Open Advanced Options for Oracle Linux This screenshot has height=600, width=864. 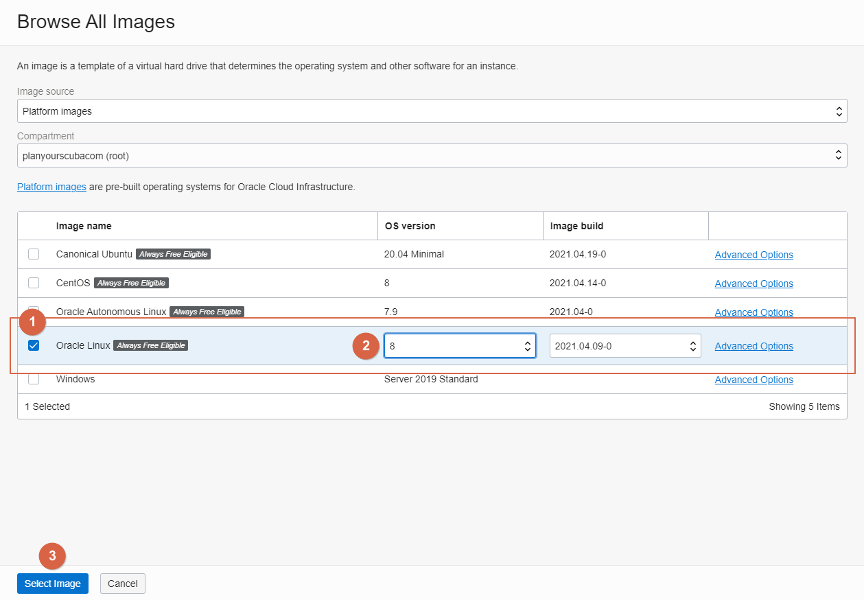point(754,346)
